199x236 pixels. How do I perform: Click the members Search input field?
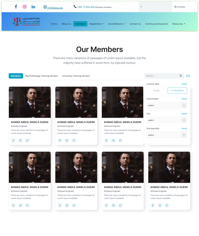pos(162,76)
